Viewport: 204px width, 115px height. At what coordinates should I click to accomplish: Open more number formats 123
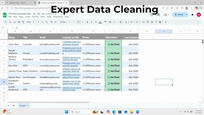[x=55, y=22]
